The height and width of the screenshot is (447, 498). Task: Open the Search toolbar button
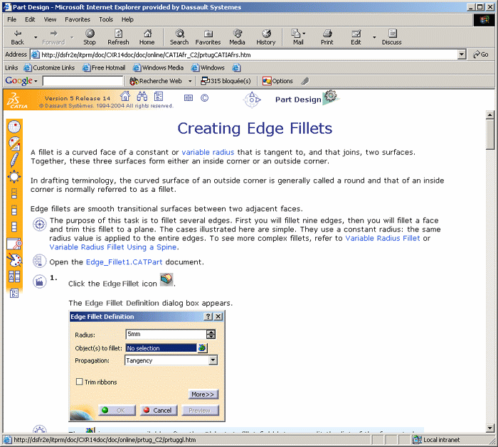(179, 37)
